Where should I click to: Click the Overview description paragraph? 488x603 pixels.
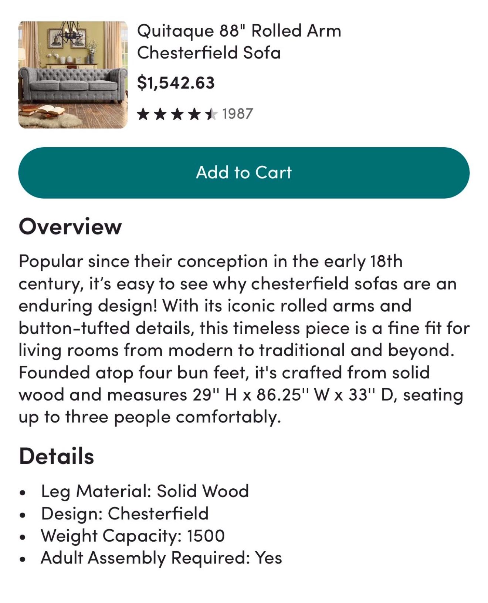tap(244, 339)
